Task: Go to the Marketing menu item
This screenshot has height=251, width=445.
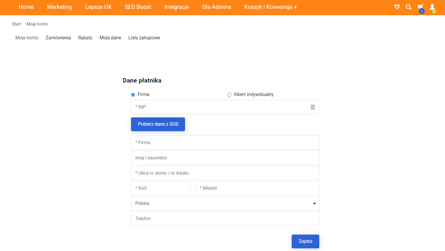Action: coord(59,7)
